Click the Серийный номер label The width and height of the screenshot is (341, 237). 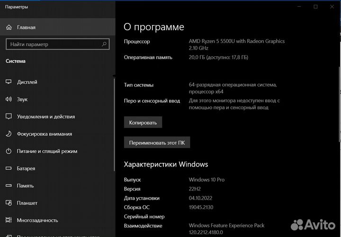(x=144, y=217)
